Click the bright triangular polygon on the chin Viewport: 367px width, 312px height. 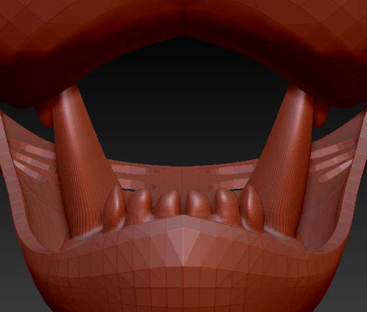pyautogui.click(x=183, y=246)
